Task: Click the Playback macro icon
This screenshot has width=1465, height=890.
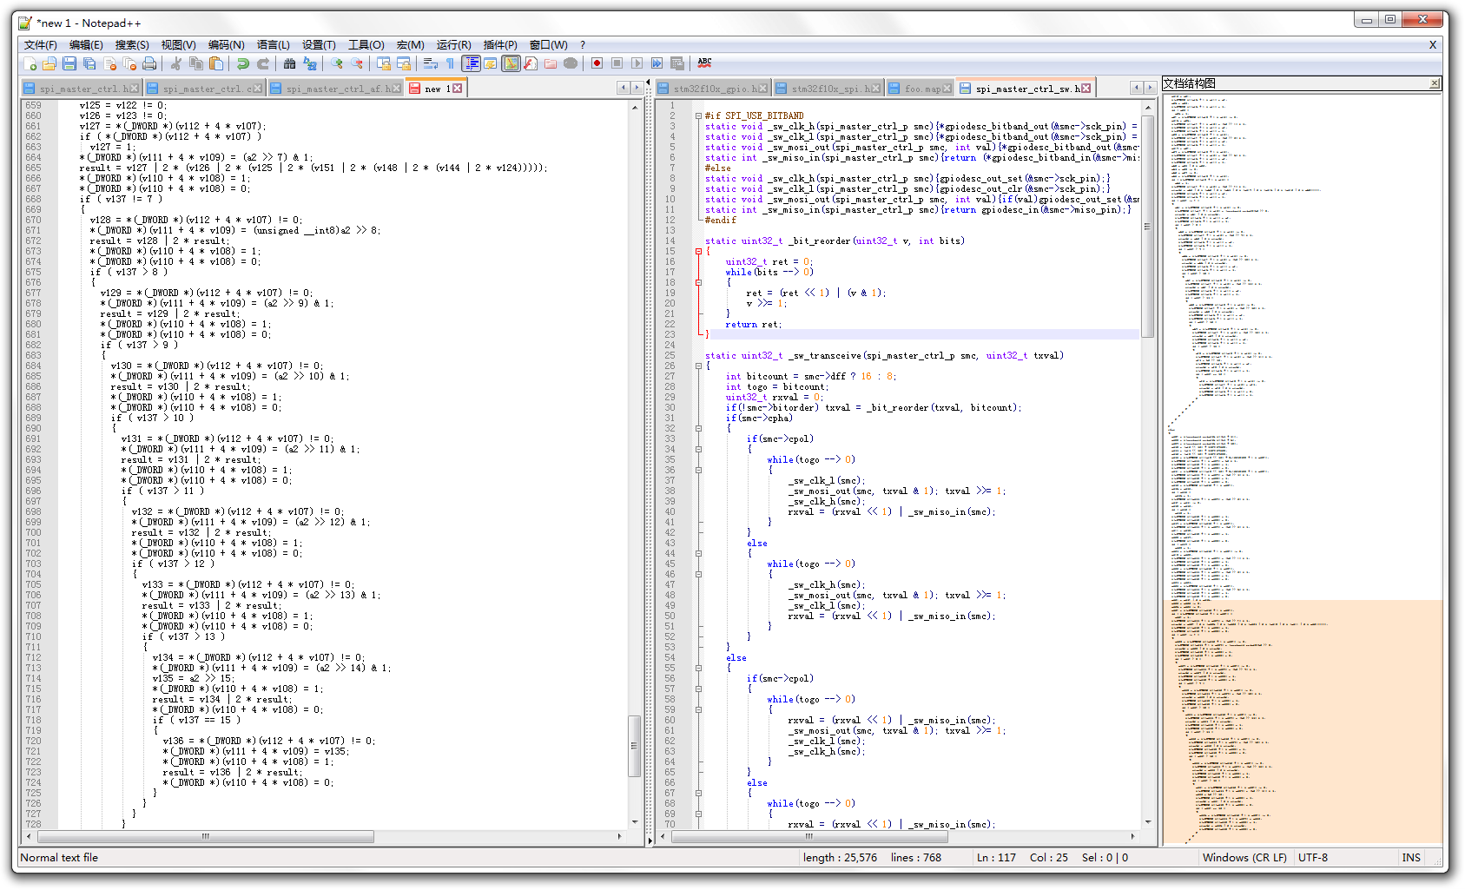Action: pos(637,63)
